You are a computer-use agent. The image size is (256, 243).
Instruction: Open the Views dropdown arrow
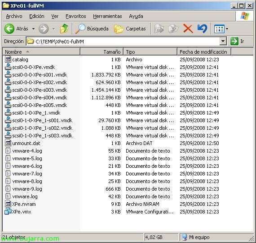pyautogui.click(x=227, y=29)
